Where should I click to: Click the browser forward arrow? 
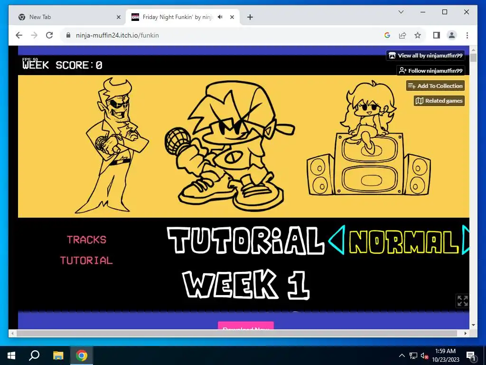(x=34, y=35)
